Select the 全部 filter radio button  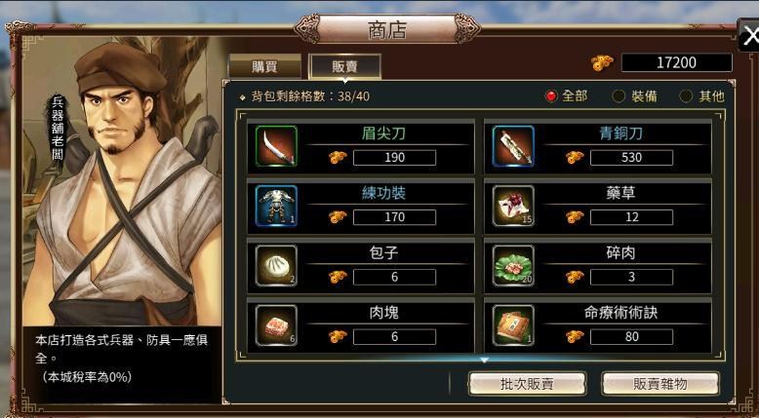[x=551, y=96]
